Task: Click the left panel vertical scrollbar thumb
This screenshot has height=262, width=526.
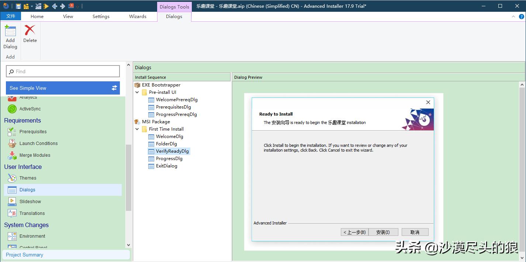Action: [128, 177]
